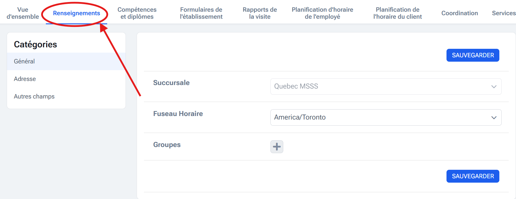Open the Services tab
The width and height of the screenshot is (516, 199).
click(503, 13)
